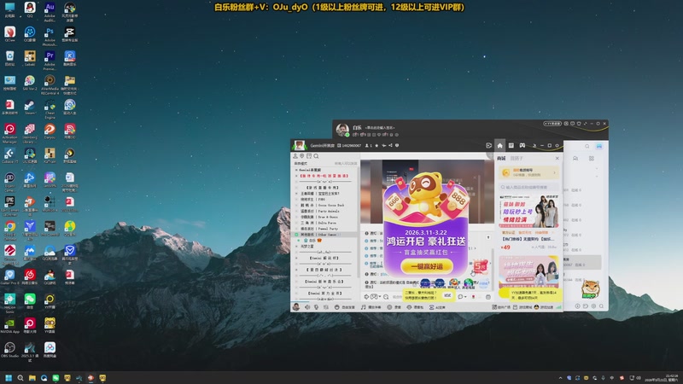The image size is (683, 384).
Task: Click the shop search input field
Action: [x=528, y=187]
